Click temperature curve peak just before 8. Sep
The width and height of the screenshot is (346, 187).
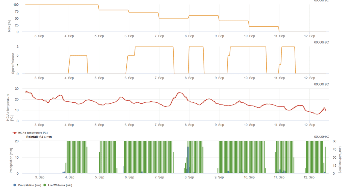(180, 93)
